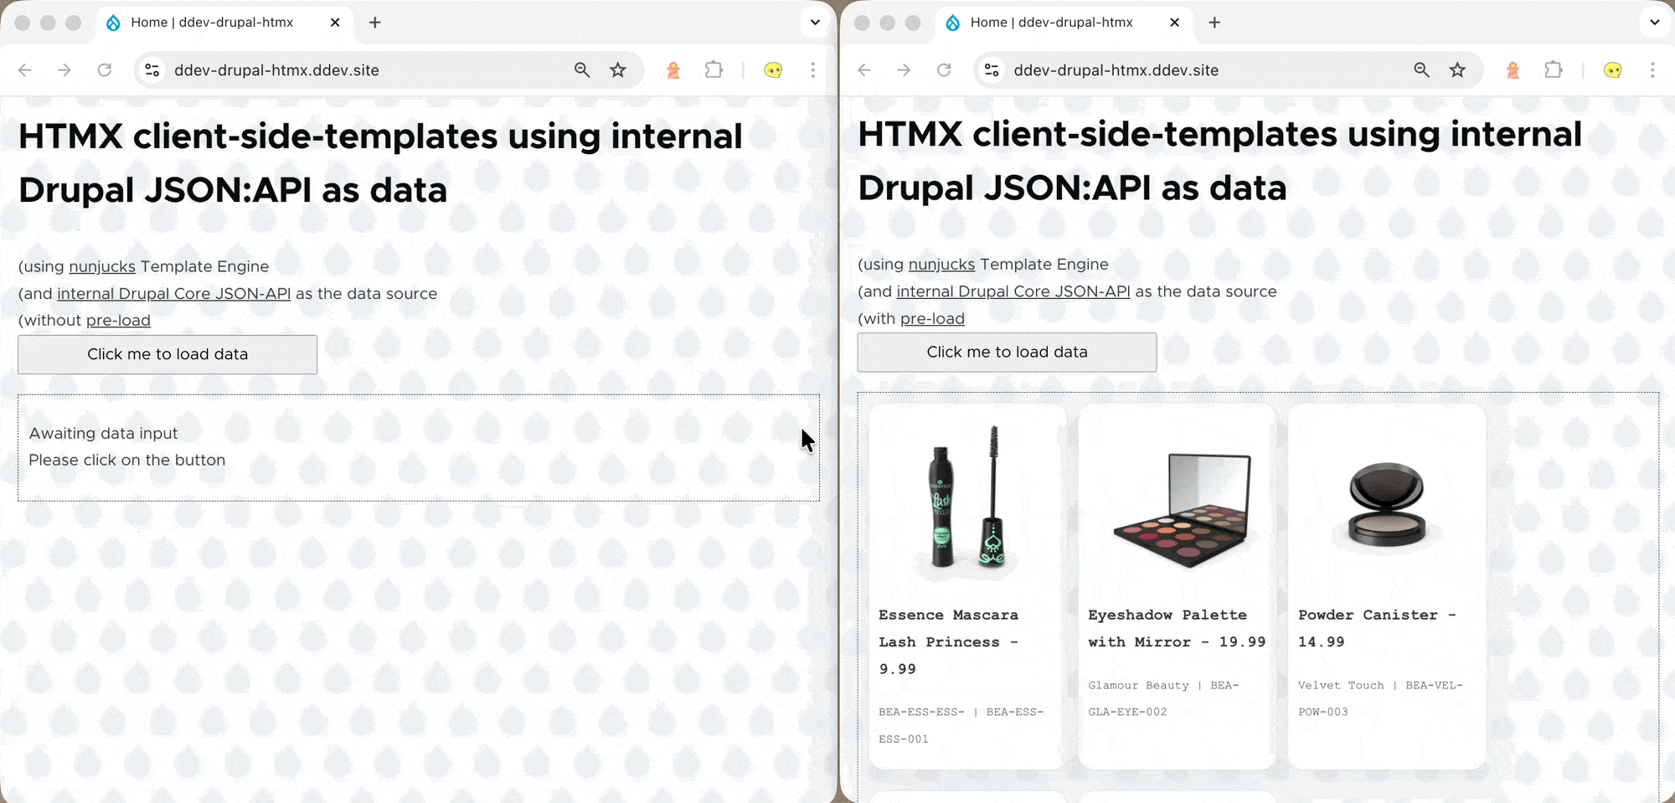This screenshot has height=803, width=1675.
Task: Click site information icon in left address bar
Action: coord(152,70)
